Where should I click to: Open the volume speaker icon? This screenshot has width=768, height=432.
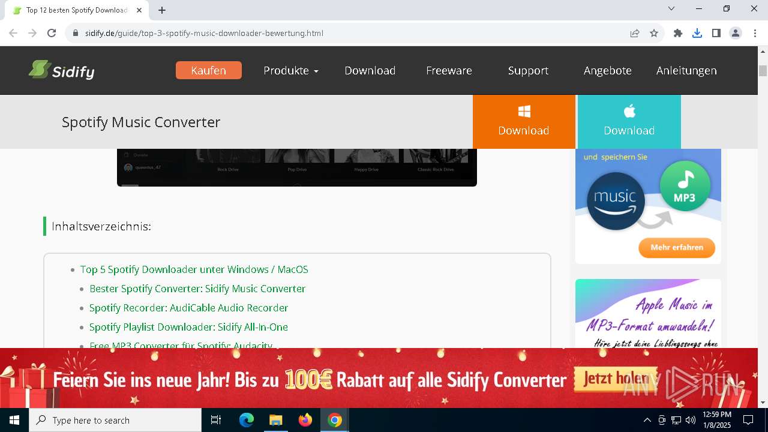click(690, 420)
